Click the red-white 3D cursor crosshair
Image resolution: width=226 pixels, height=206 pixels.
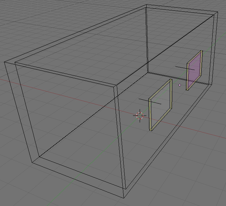click(140, 116)
